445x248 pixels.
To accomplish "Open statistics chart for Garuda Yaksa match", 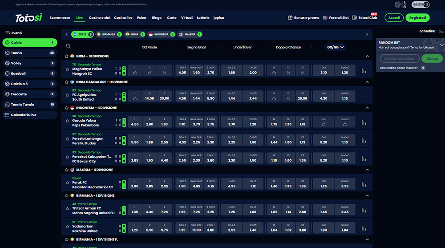I will coord(364,122).
